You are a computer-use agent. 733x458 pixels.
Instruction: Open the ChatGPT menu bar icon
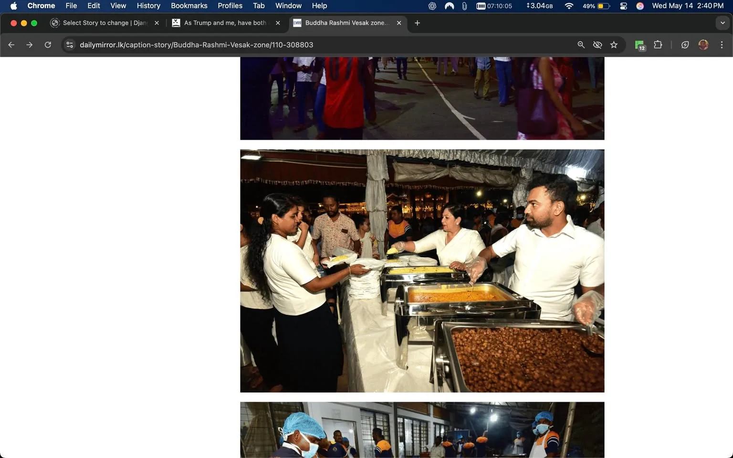[432, 6]
